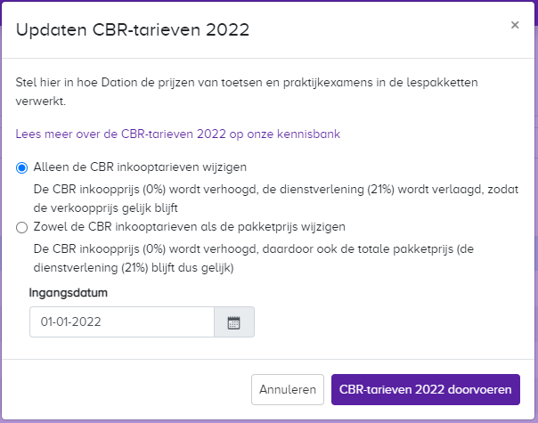Click text 'dienstverlening (21%) blijft dus gelijk)'
This screenshot has height=423, width=538.
[x=134, y=268]
